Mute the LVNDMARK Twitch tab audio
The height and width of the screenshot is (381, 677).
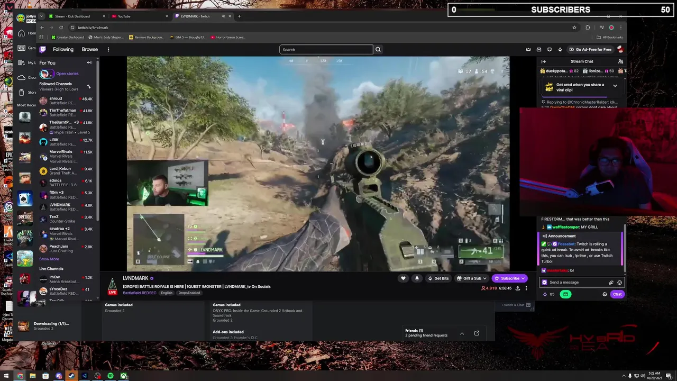pyautogui.click(x=223, y=16)
